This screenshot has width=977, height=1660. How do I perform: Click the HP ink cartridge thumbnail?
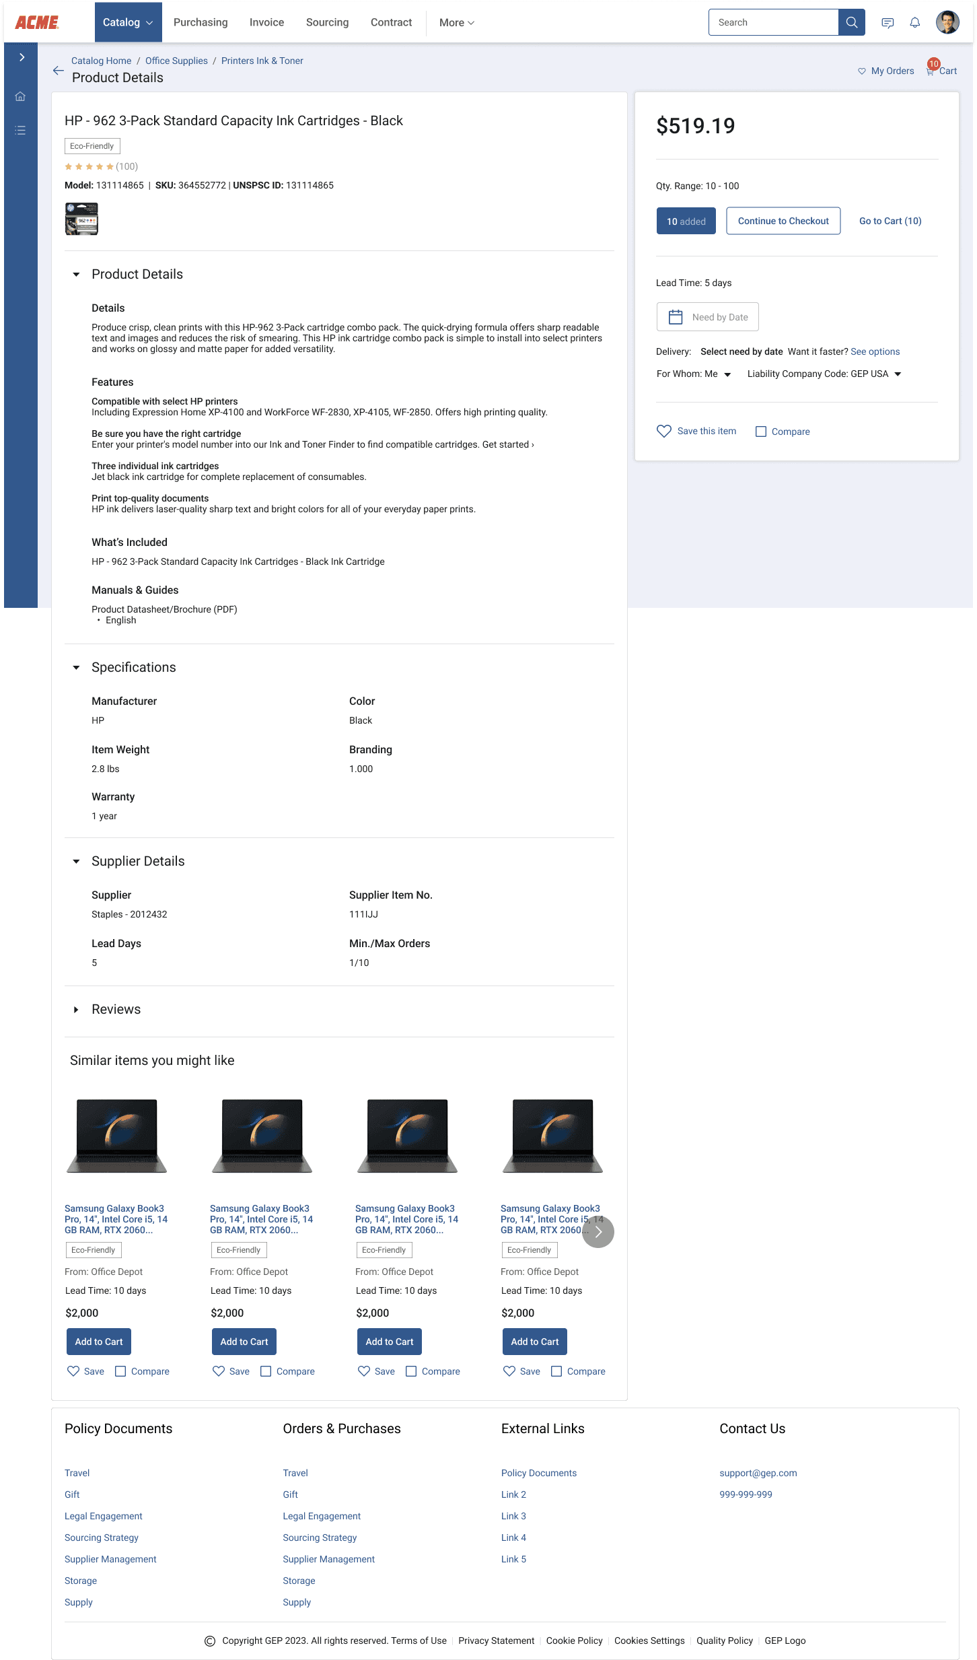click(81, 219)
